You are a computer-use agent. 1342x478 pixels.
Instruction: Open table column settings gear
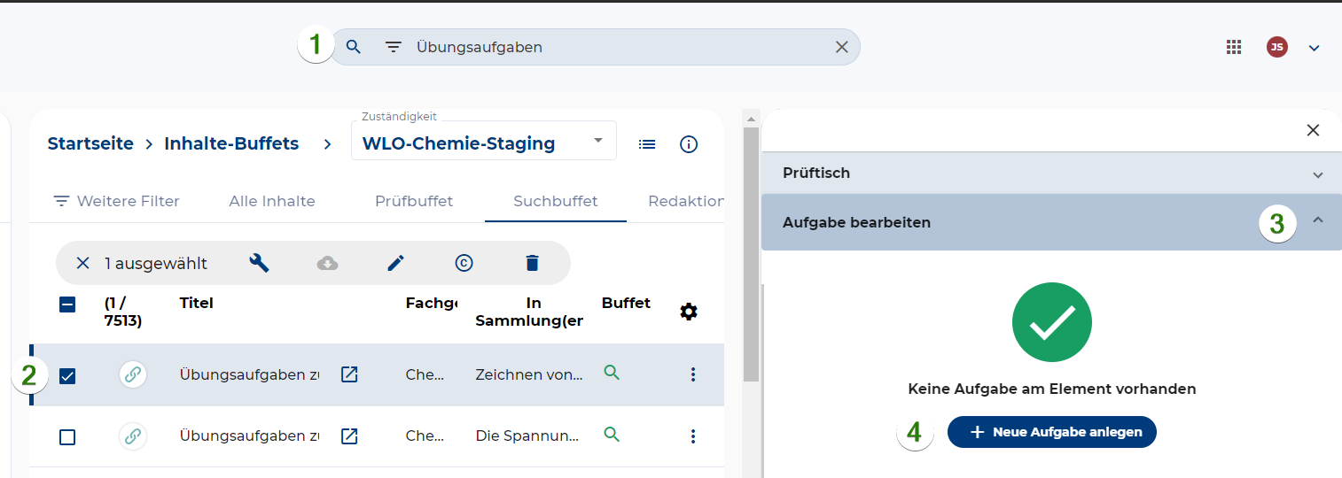click(689, 312)
